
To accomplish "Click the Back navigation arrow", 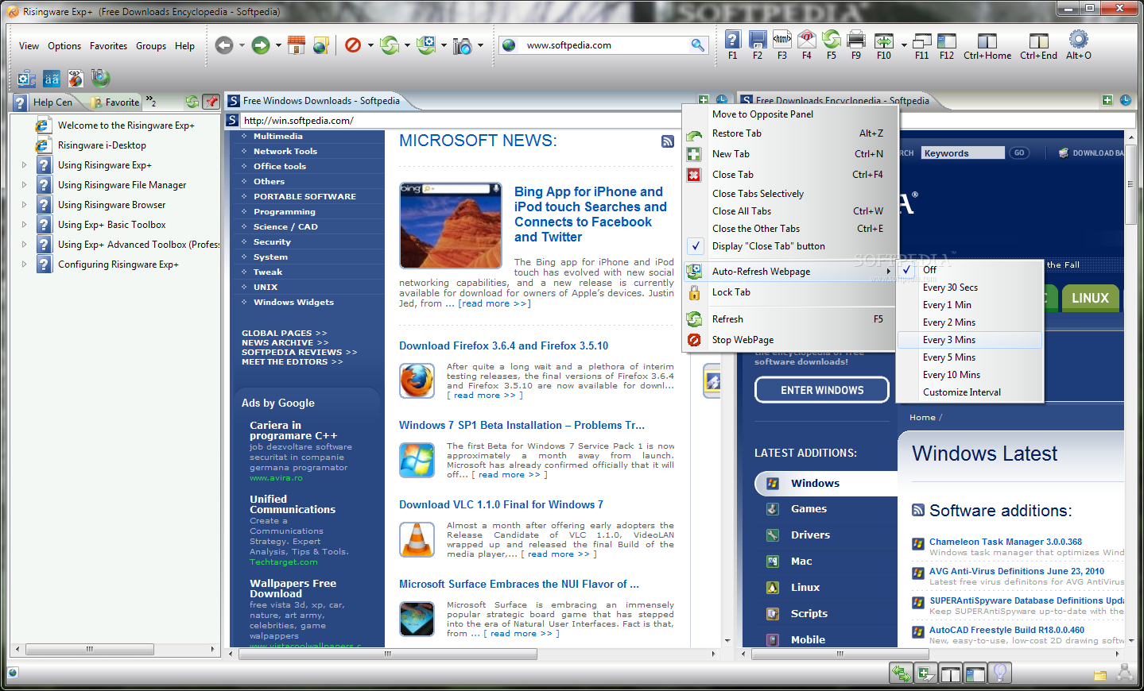I will 223,45.
